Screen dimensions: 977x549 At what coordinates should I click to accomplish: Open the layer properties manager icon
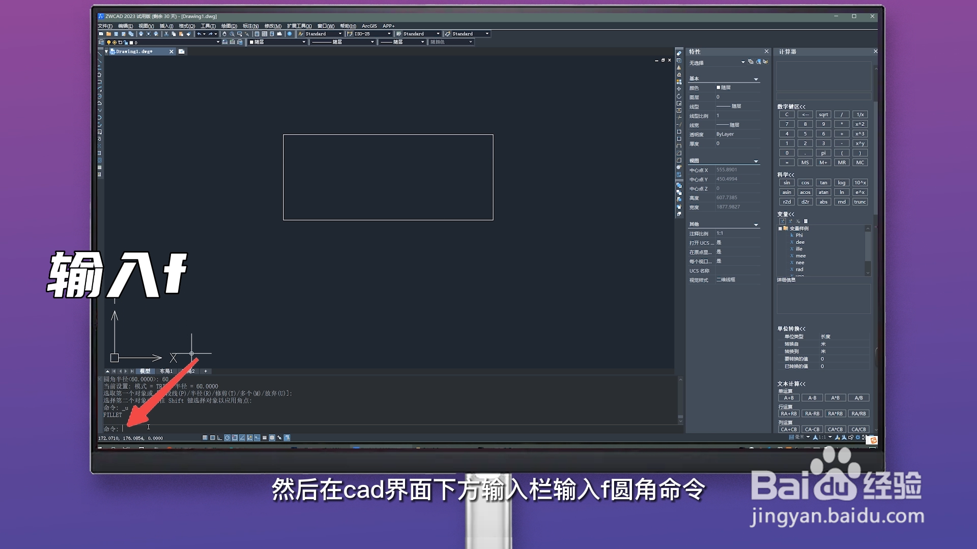click(x=101, y=42)
